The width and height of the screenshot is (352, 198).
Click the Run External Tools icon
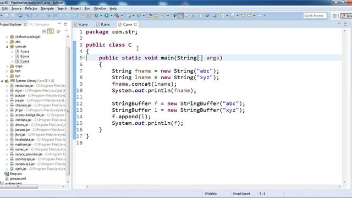117,15
